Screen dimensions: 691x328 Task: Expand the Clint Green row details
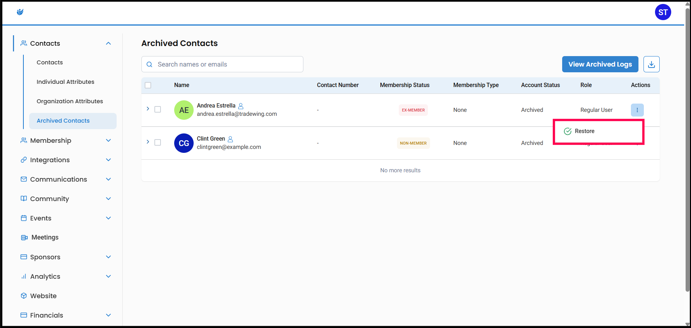148,142
